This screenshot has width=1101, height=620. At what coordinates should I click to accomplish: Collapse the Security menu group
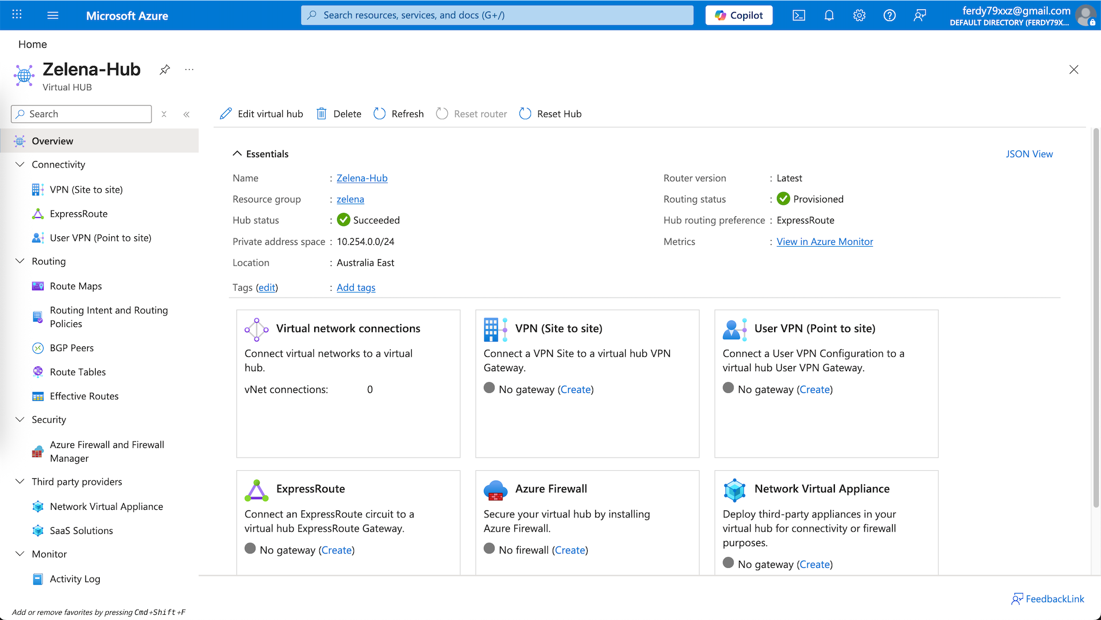click(x=20, y=419)
